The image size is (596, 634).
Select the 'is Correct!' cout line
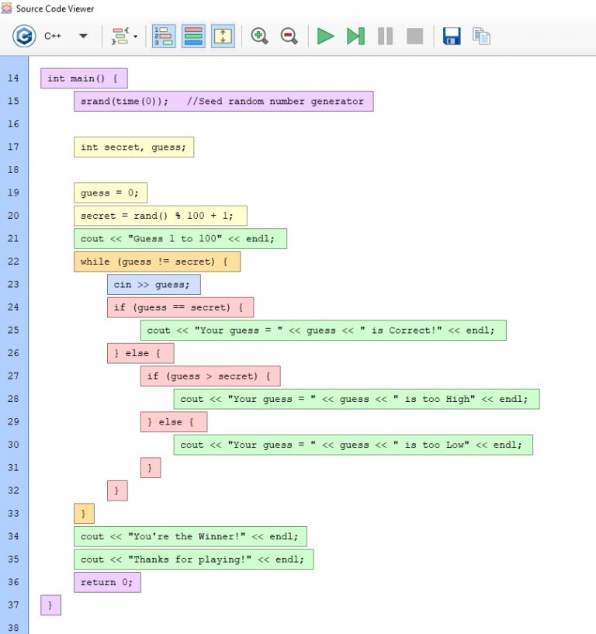point(324,331)
